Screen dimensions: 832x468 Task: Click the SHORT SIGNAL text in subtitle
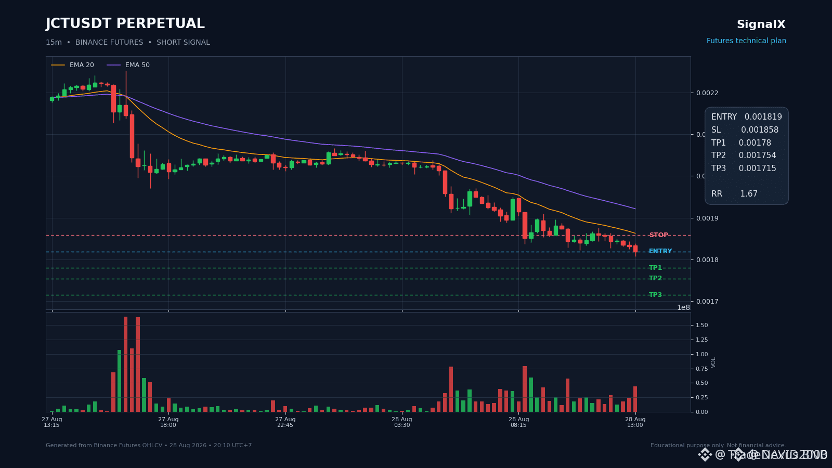click(183, 43)
